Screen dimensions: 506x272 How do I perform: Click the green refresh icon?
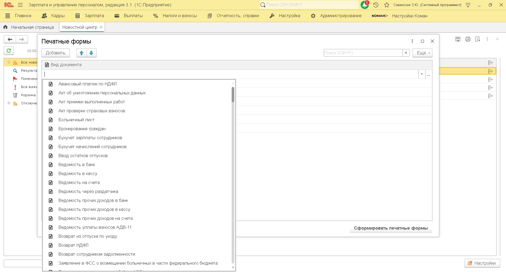(x=9, y=50)
